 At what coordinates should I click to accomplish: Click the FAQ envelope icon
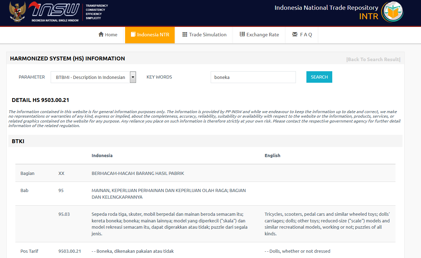[x=295, y=34]
